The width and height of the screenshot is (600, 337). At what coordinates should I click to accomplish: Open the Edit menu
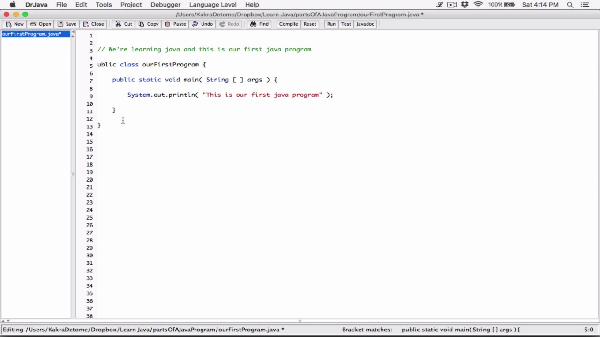point(81,5)
